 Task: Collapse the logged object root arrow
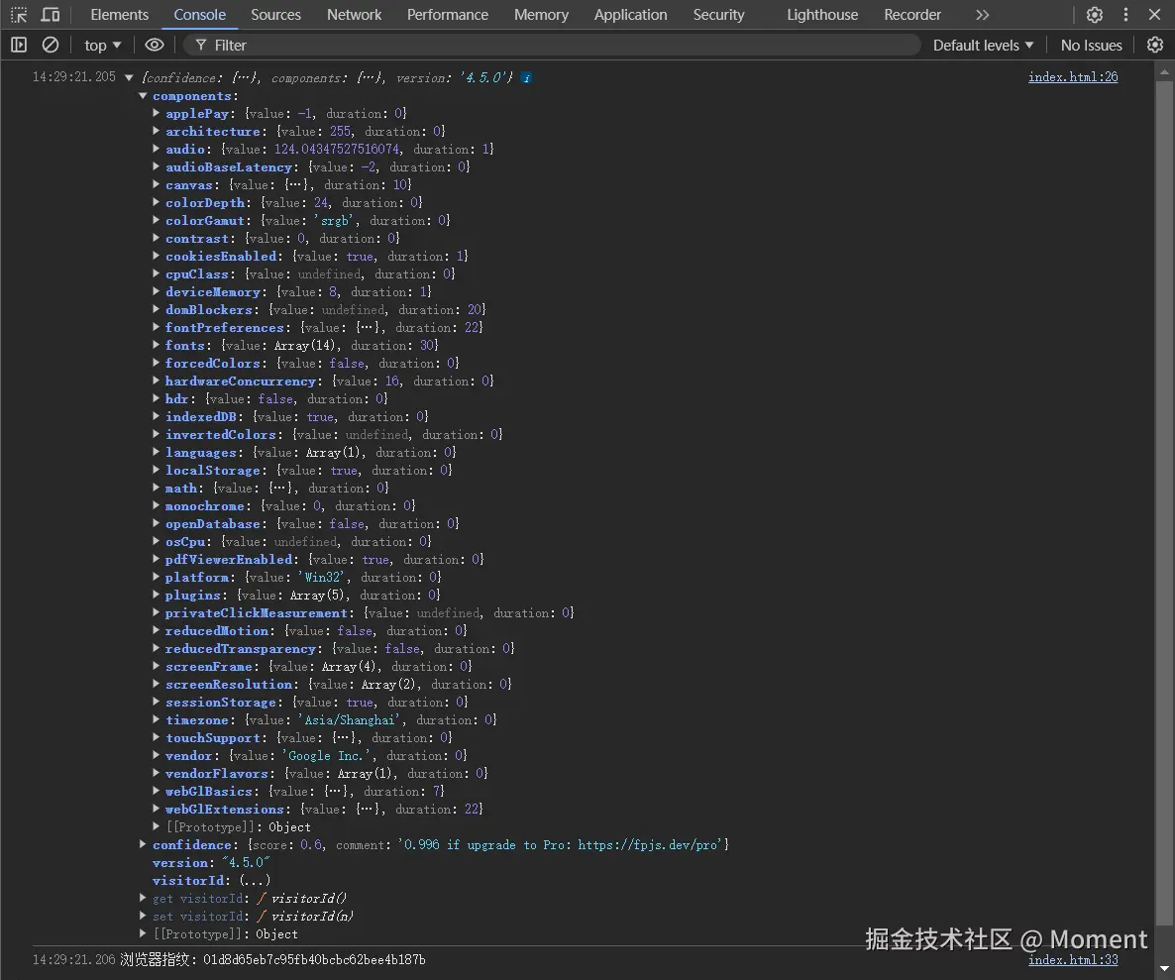coord(129,77)
